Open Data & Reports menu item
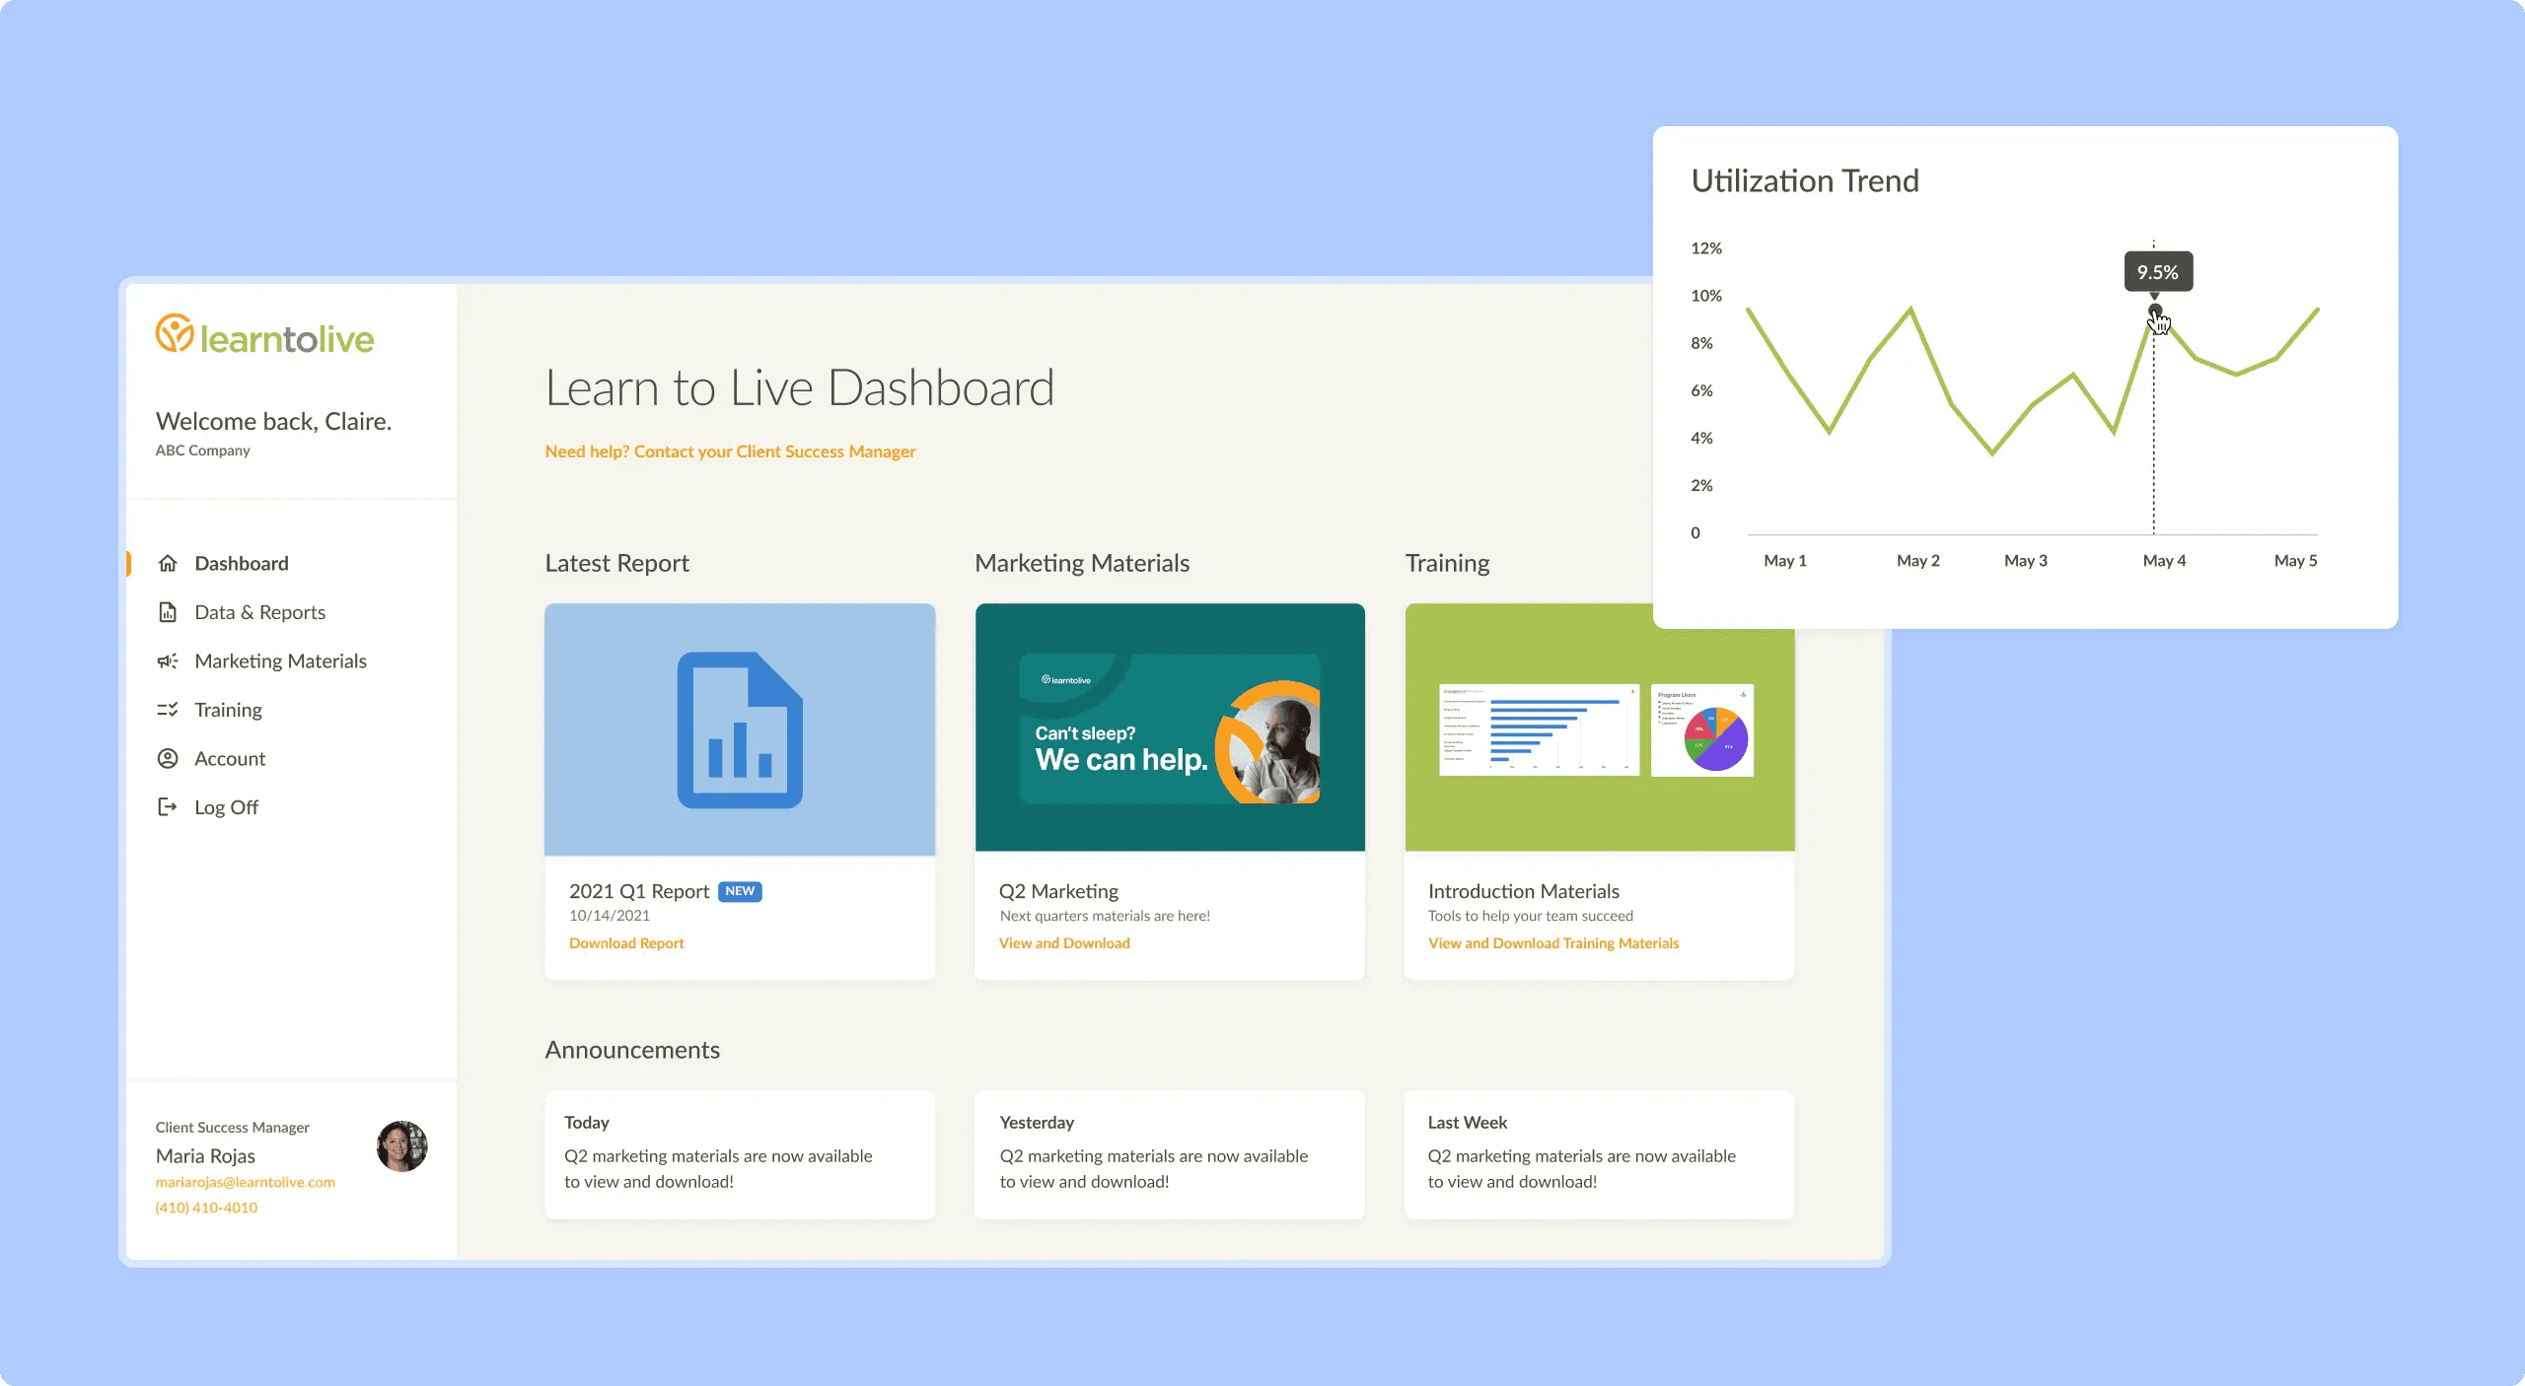 pos(259,612)
